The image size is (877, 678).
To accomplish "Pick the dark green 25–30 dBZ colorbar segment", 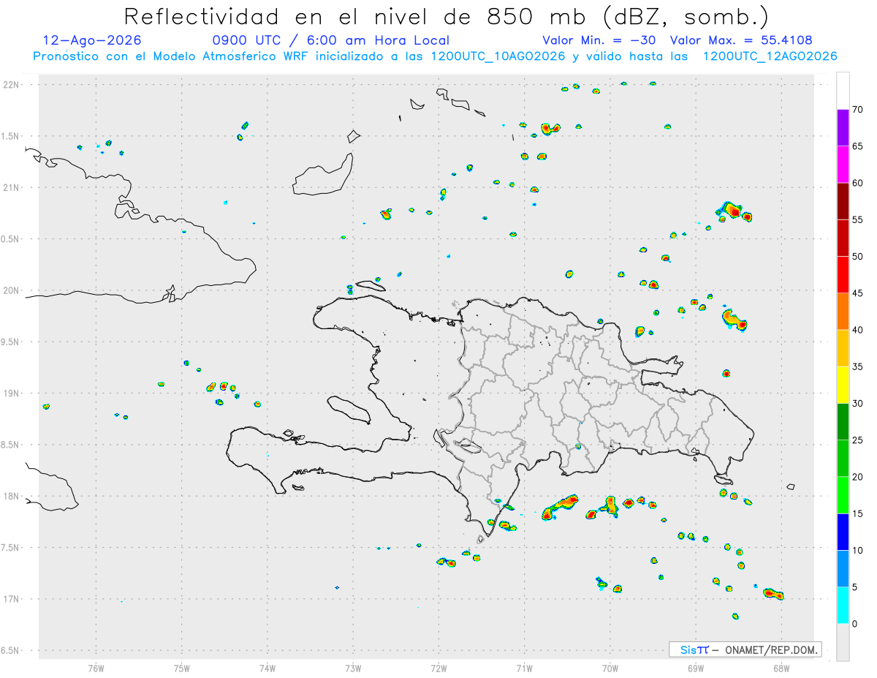I will point(843,422).
